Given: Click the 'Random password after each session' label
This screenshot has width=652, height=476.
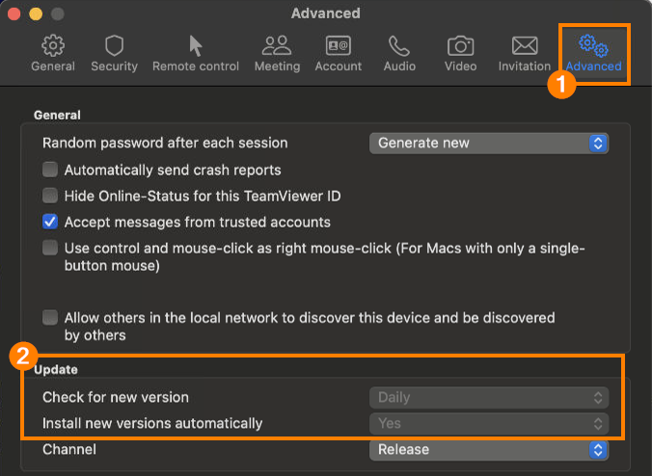Looking at the screenshot, I should (x=165, y=144).
